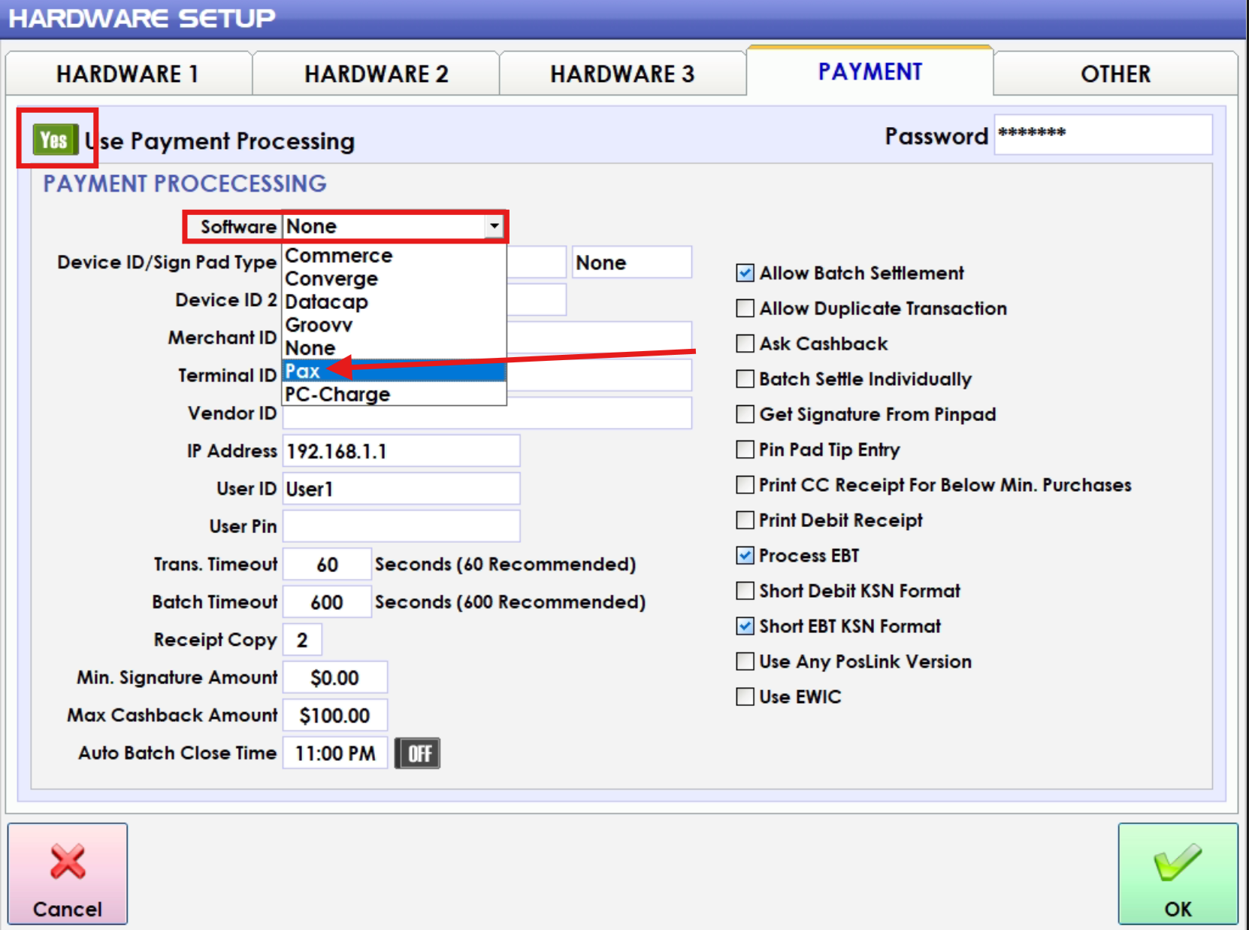Click the Merchant ID field

(x=599, y=338)
